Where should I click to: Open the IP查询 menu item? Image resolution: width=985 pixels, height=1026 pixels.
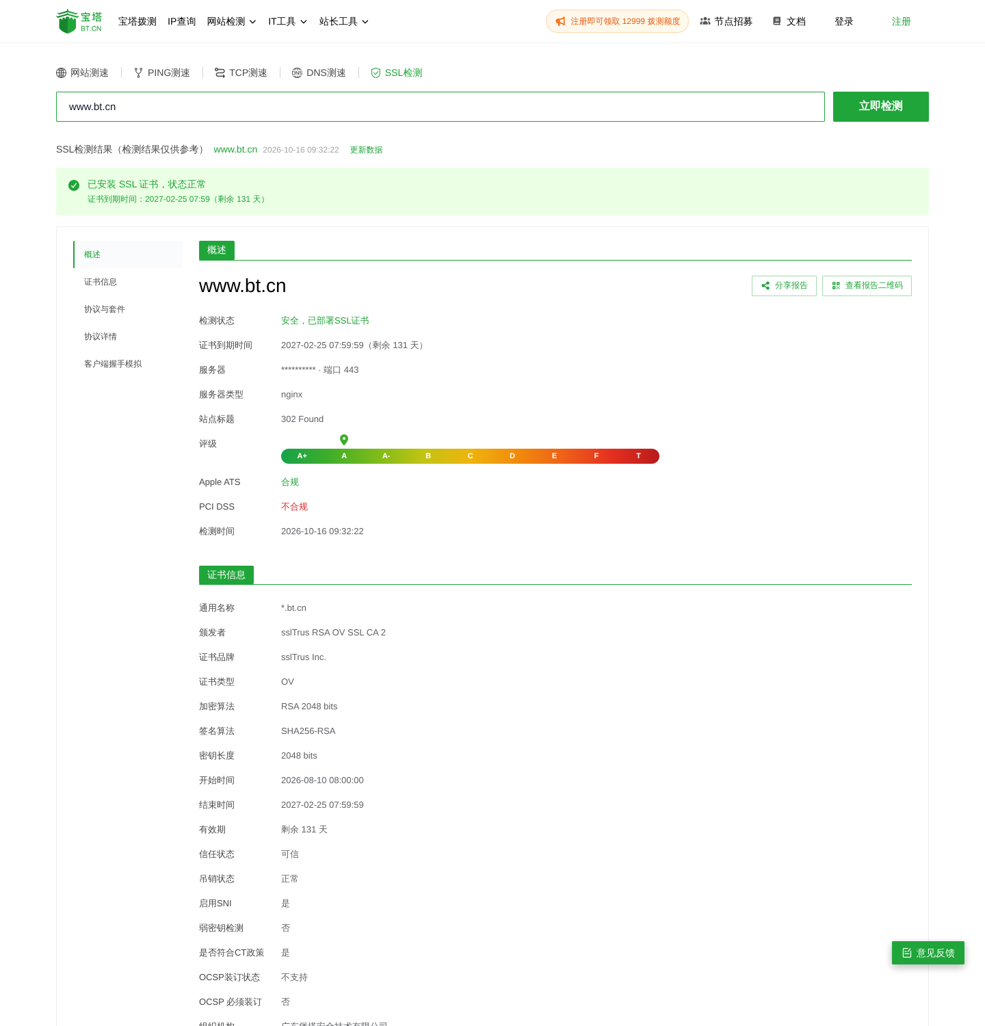182,22
